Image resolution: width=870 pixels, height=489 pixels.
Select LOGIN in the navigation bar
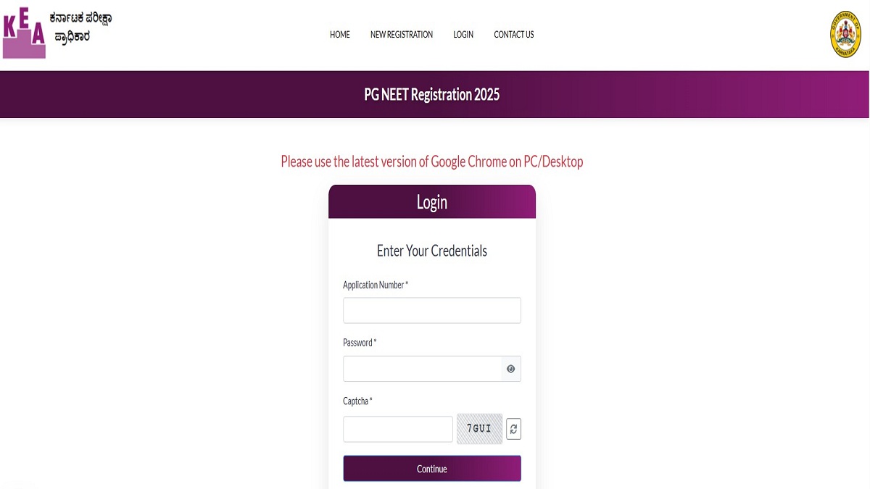click(463, 35)
